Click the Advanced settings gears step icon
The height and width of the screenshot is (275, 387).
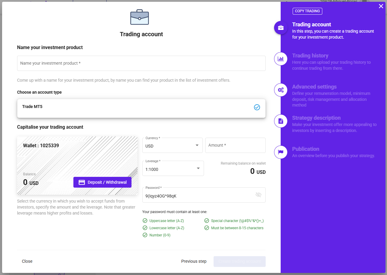click(281, 90)
